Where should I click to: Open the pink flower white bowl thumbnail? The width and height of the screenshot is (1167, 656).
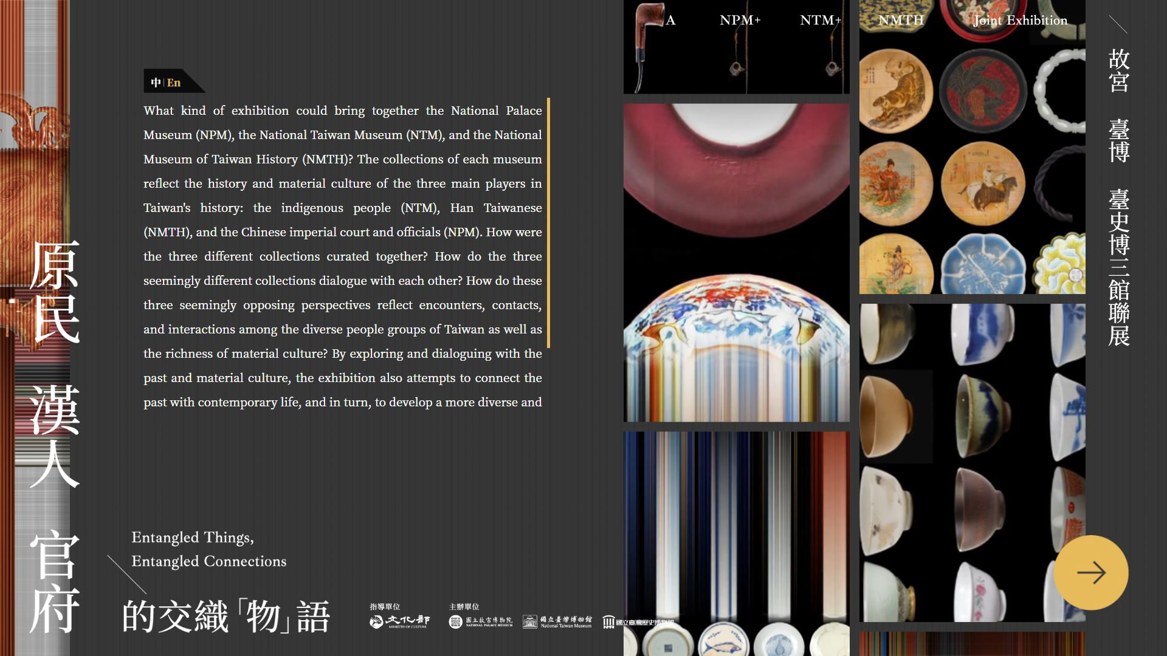pyautogui.click(x=979, y=592)
